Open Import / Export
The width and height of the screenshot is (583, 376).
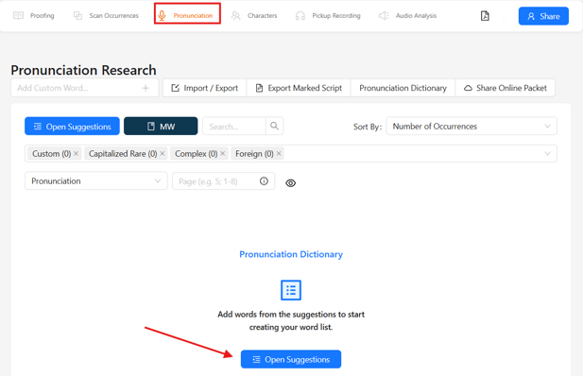point(204,88)
